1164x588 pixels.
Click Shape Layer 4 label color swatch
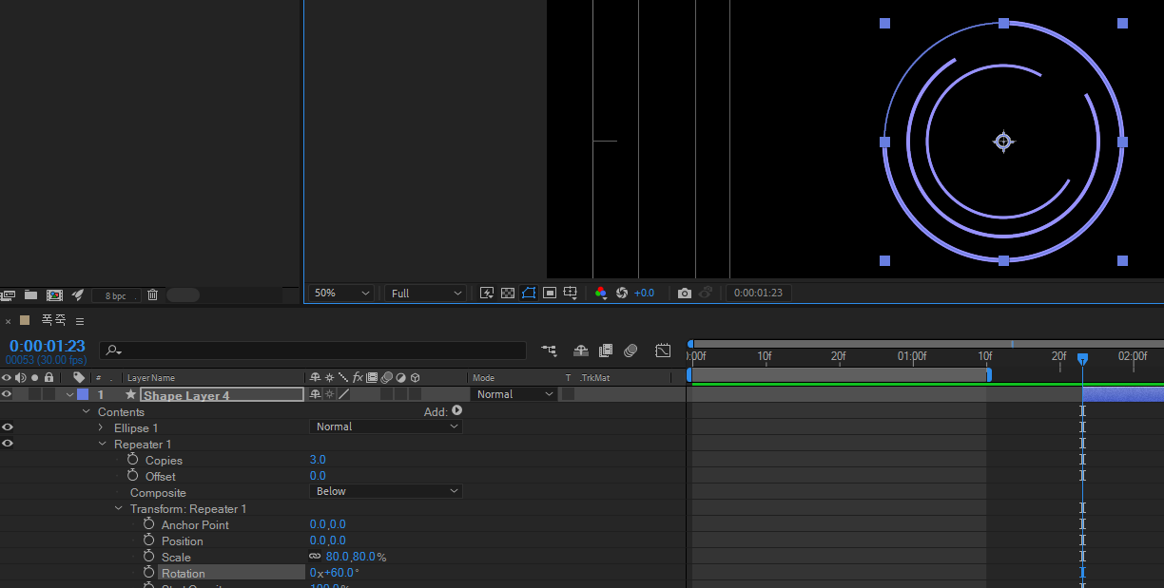pyautogui.click(x=83, y=394)
